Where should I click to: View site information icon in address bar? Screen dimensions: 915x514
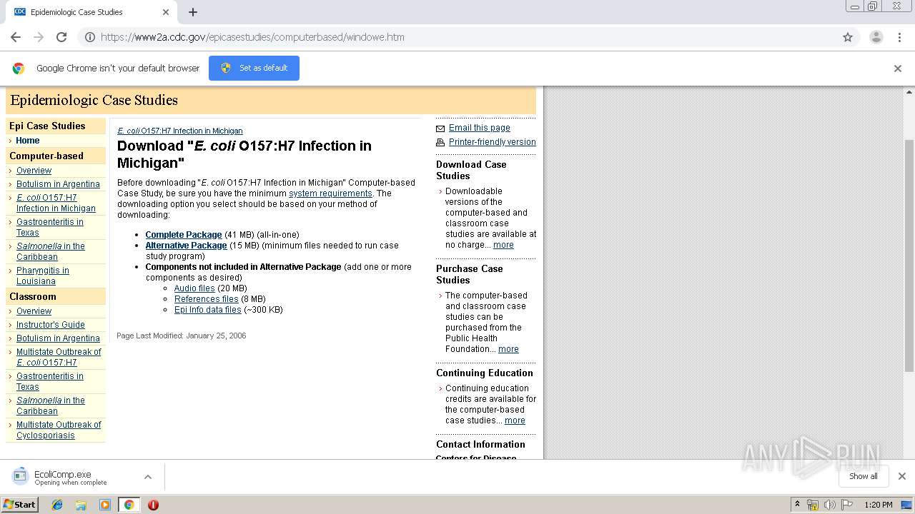pos(90,37)
